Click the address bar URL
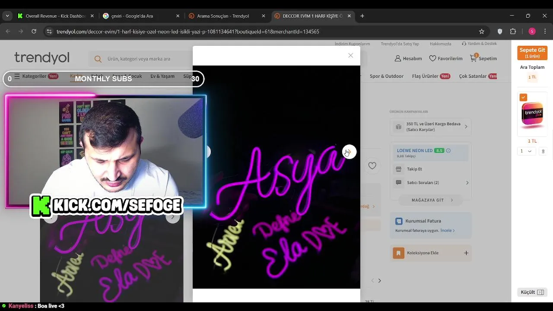Screen dimensions: 553x311 tap(188, 32)
